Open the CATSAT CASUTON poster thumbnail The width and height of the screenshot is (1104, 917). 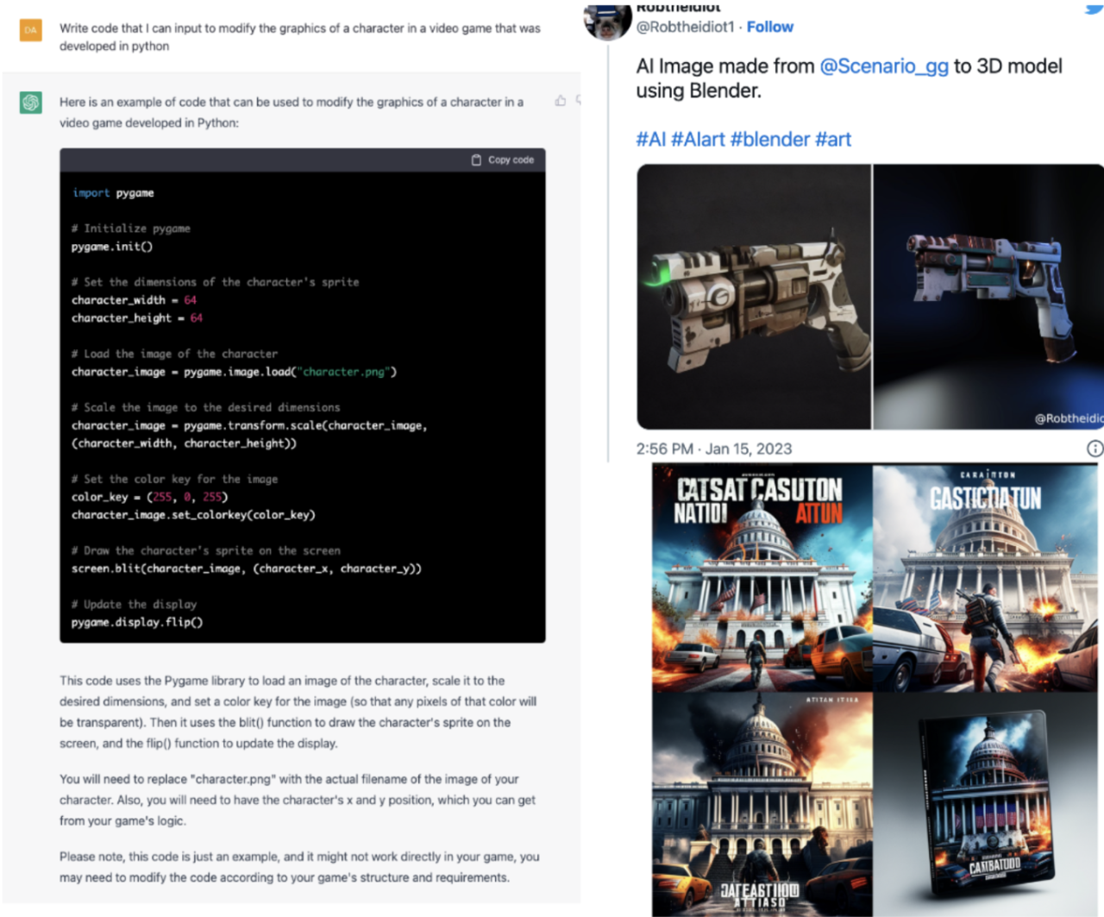[762, 578]
